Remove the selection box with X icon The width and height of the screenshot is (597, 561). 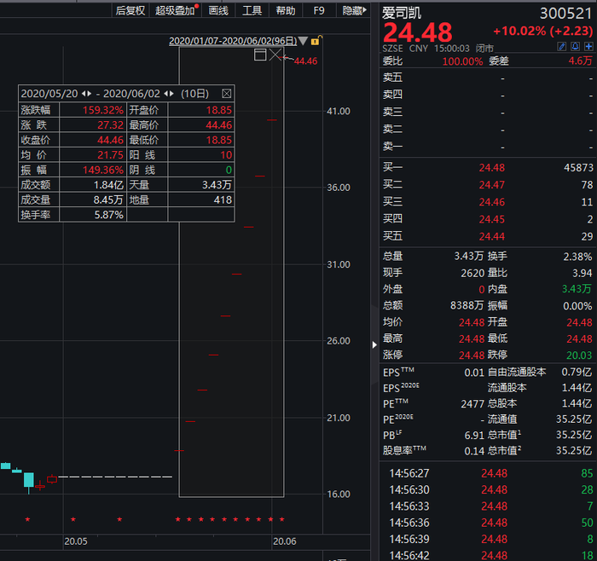coord(275,55)
